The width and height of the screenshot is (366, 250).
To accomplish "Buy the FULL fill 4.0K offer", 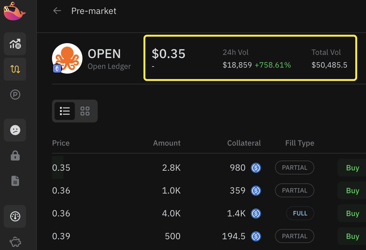I will tap(352, 214).
